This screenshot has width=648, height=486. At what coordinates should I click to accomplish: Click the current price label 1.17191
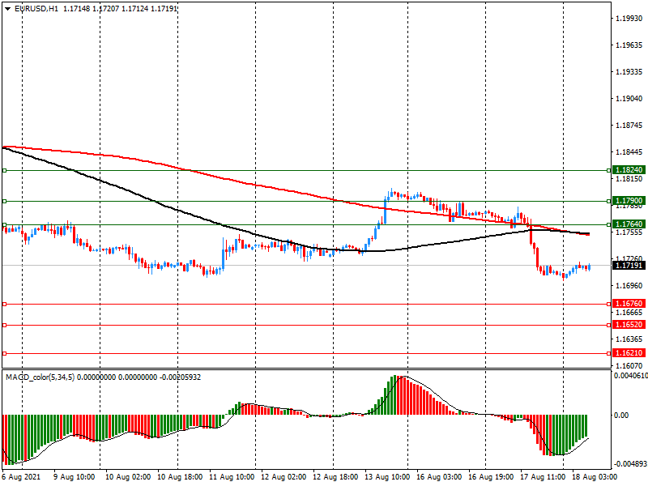pyautogui.click(x=629, y=266)
